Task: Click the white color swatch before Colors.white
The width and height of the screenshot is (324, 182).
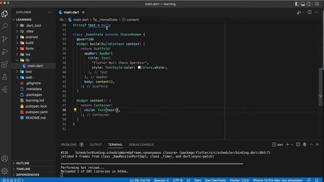Action: tap(139, 67)
